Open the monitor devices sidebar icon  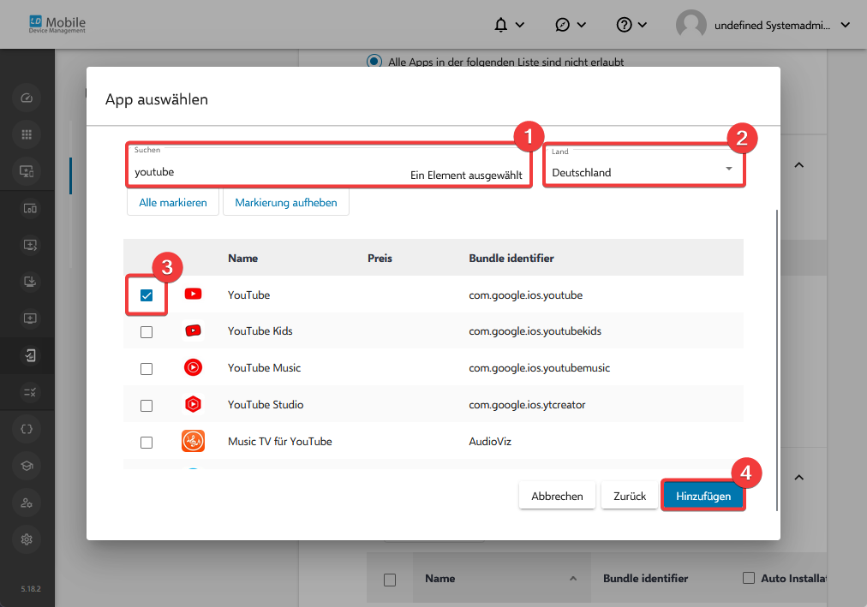(27, 171)
